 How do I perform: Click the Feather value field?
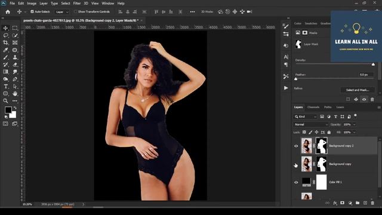366,75
